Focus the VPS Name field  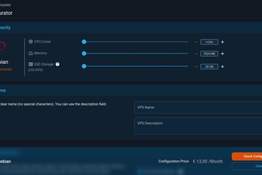tap(198, 107)
